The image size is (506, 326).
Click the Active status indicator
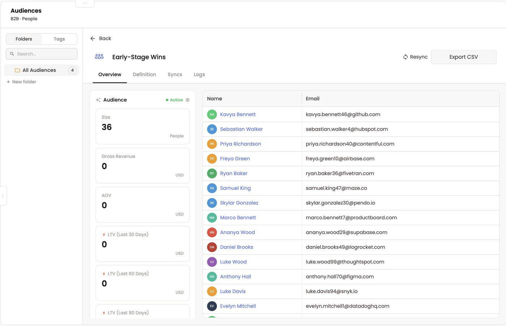174,100
